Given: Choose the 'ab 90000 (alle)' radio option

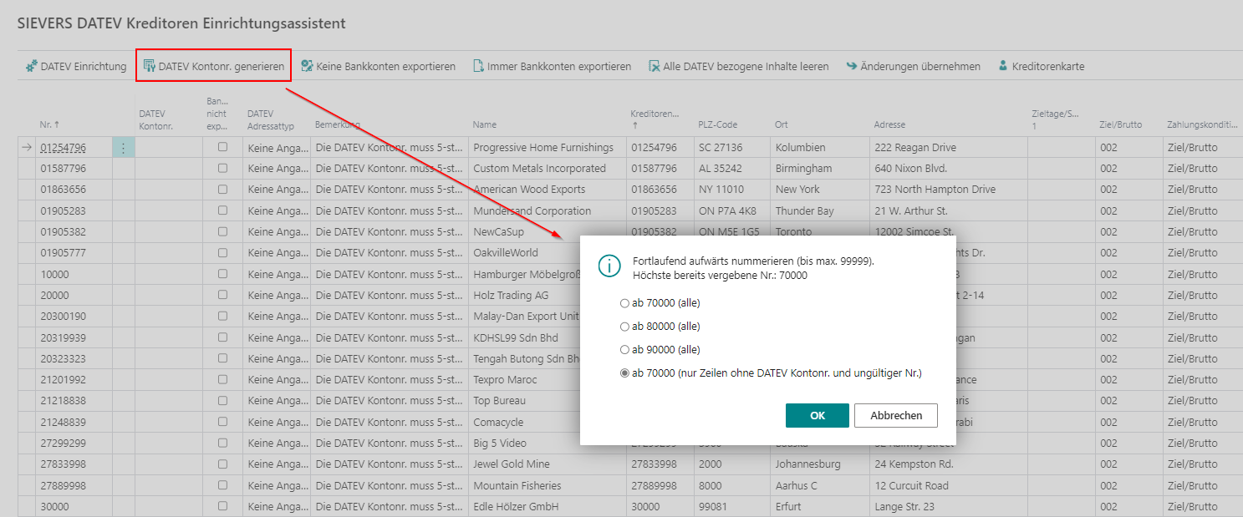Looking at the screenshot, I should [x=624, y=350].
